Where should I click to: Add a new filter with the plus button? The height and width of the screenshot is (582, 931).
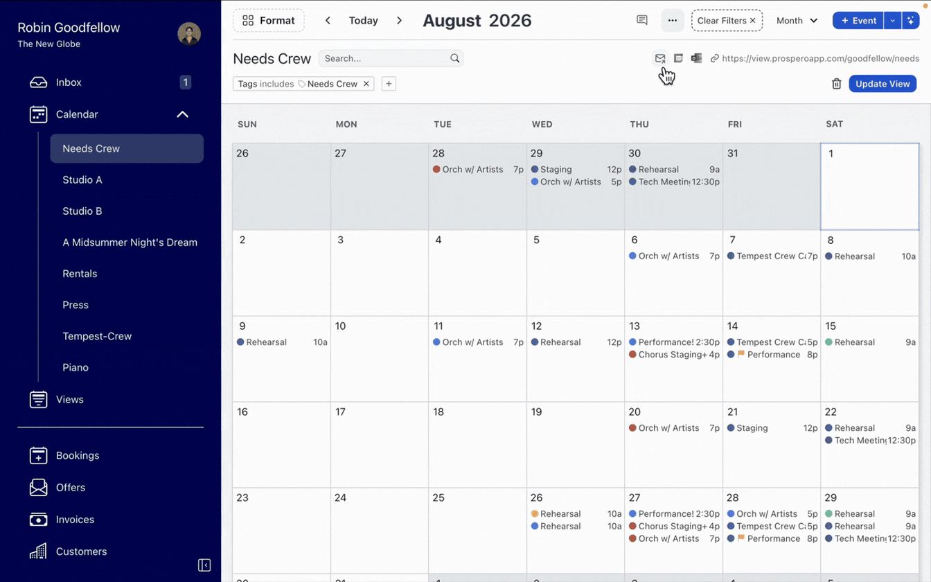click(389, 84)
